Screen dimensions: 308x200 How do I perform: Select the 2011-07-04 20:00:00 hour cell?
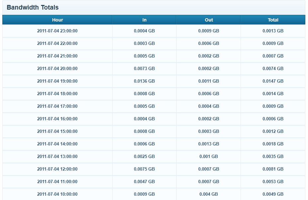(x=57, y=68)
